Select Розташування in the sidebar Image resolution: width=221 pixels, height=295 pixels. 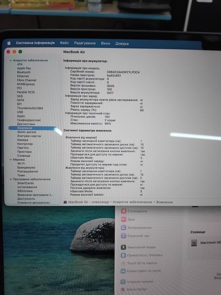pyautogui.click(x=28, y=171)
